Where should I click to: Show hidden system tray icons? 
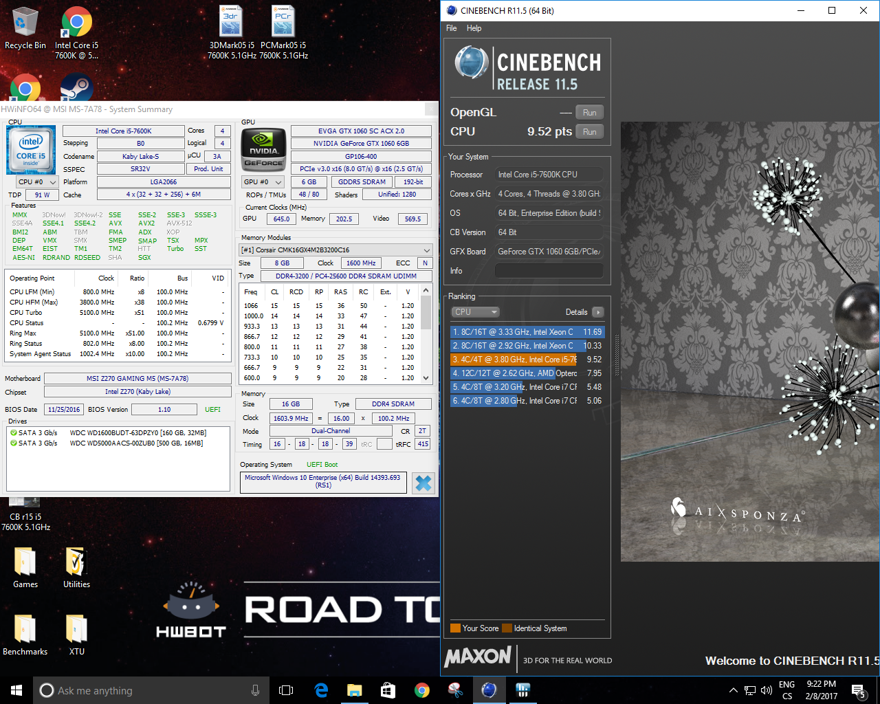pos(733,690)
